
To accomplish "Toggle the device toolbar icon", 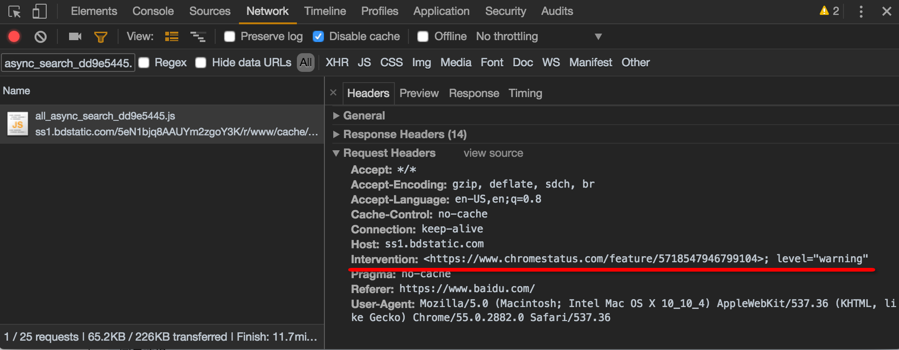I will point(40,12).
